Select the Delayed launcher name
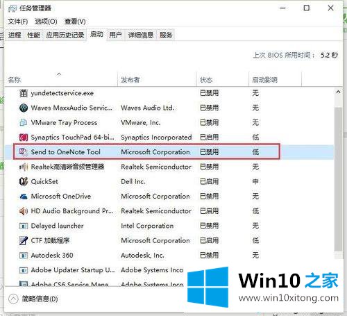Screen dimensions: 347x316 tap(57, 226)
